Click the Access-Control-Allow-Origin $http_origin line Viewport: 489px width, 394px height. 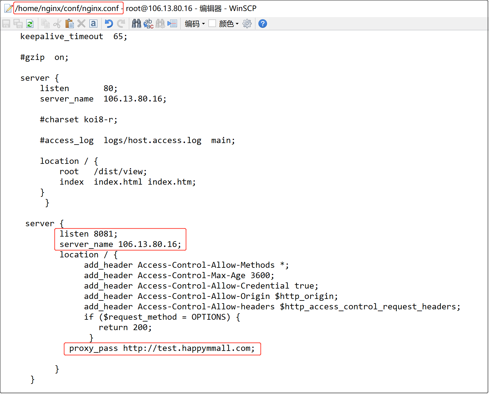[211, 296]
